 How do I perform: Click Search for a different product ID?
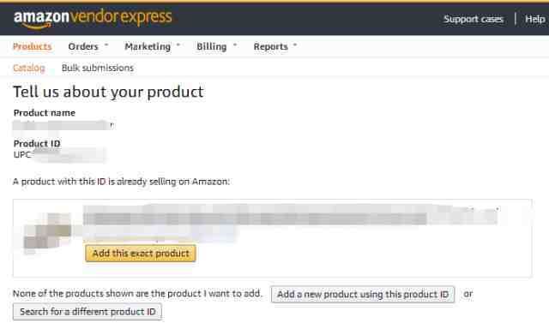click(87, 312)
